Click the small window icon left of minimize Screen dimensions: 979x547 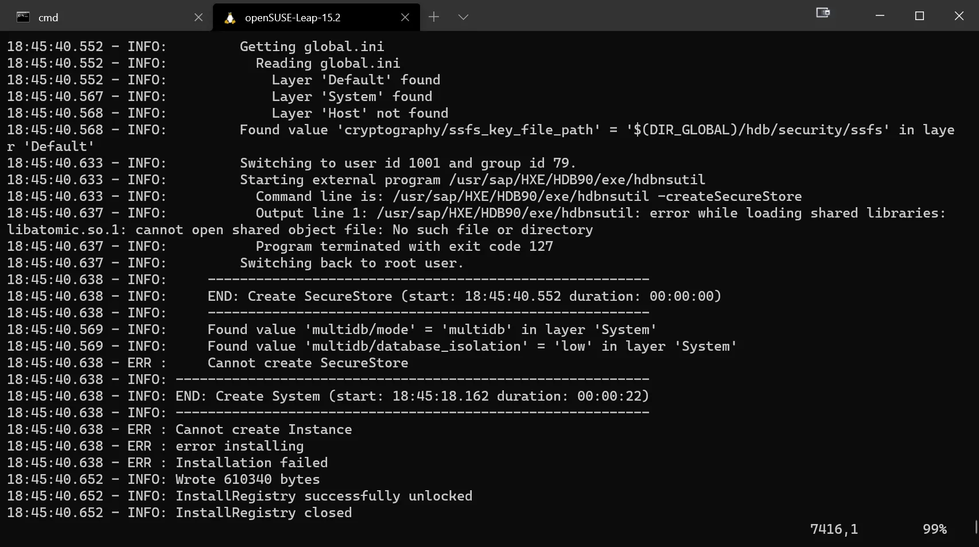coord(823,13)
